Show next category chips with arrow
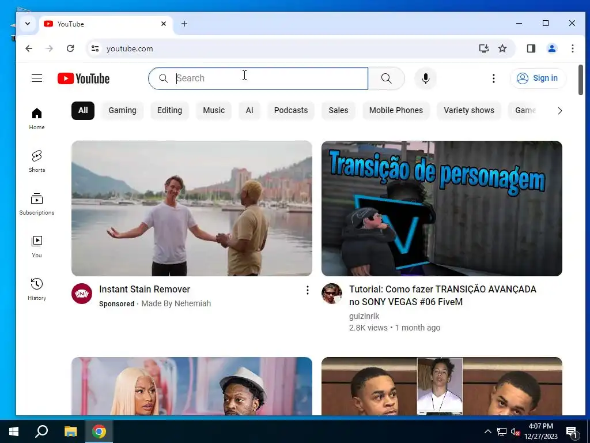The width and height of the screenshot is (590, 443). coord(560,111)
